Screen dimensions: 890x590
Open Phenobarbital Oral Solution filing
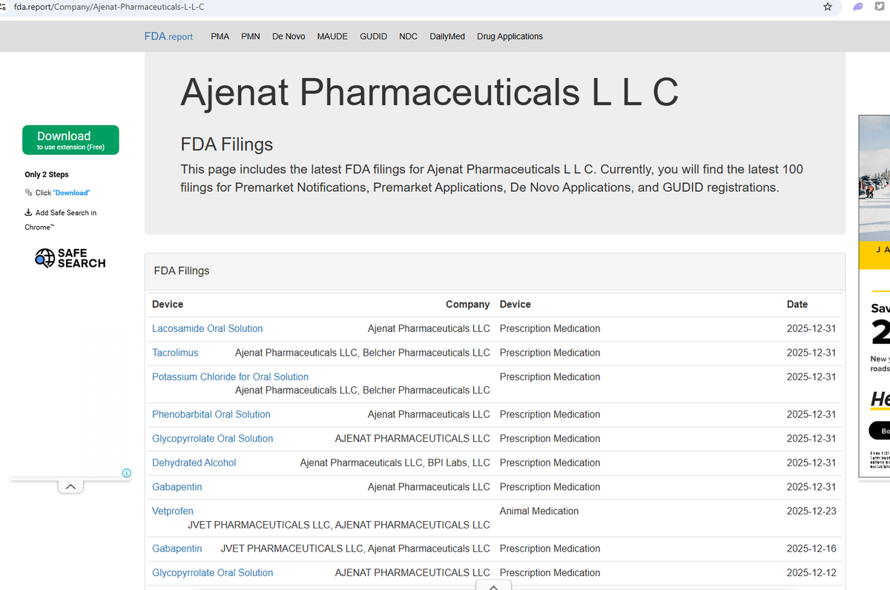click(x=211, y=414)
